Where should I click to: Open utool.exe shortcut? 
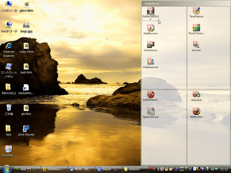(x=196, y=94)
